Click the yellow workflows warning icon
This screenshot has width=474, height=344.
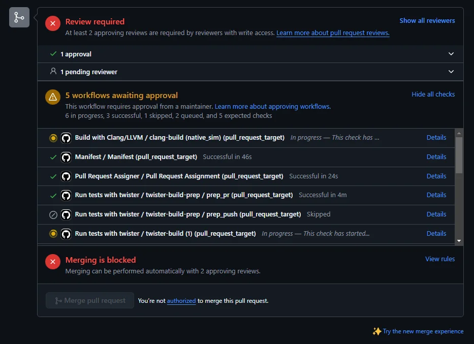tap(53, 97)
